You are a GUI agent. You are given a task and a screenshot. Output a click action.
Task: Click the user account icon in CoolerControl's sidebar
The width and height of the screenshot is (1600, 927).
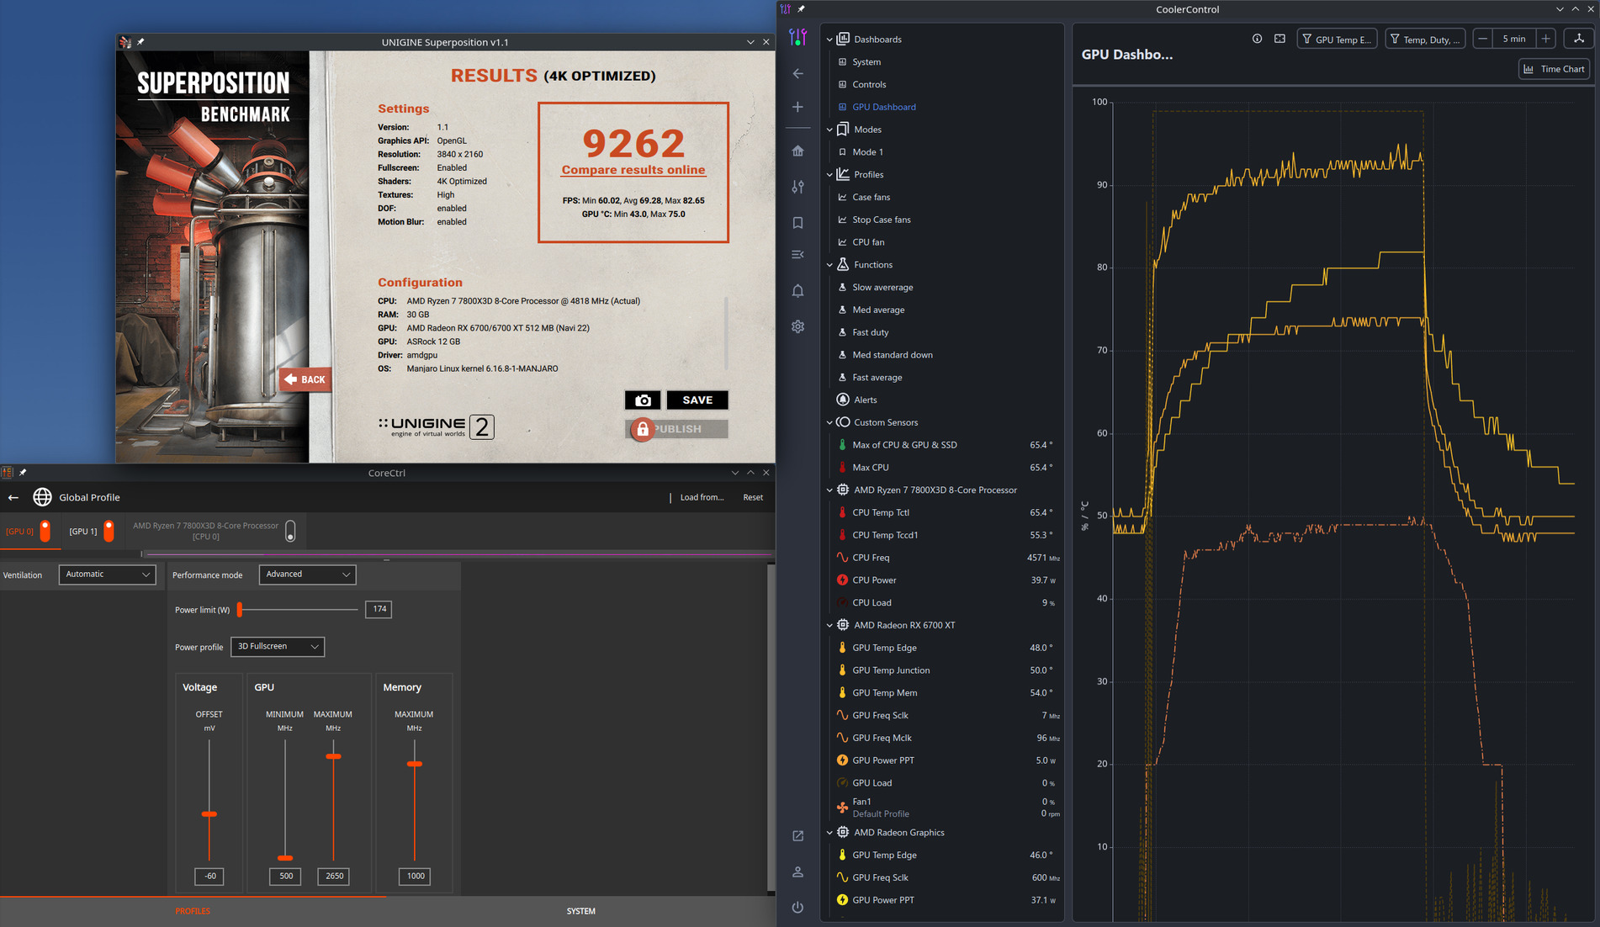point(797,871)
